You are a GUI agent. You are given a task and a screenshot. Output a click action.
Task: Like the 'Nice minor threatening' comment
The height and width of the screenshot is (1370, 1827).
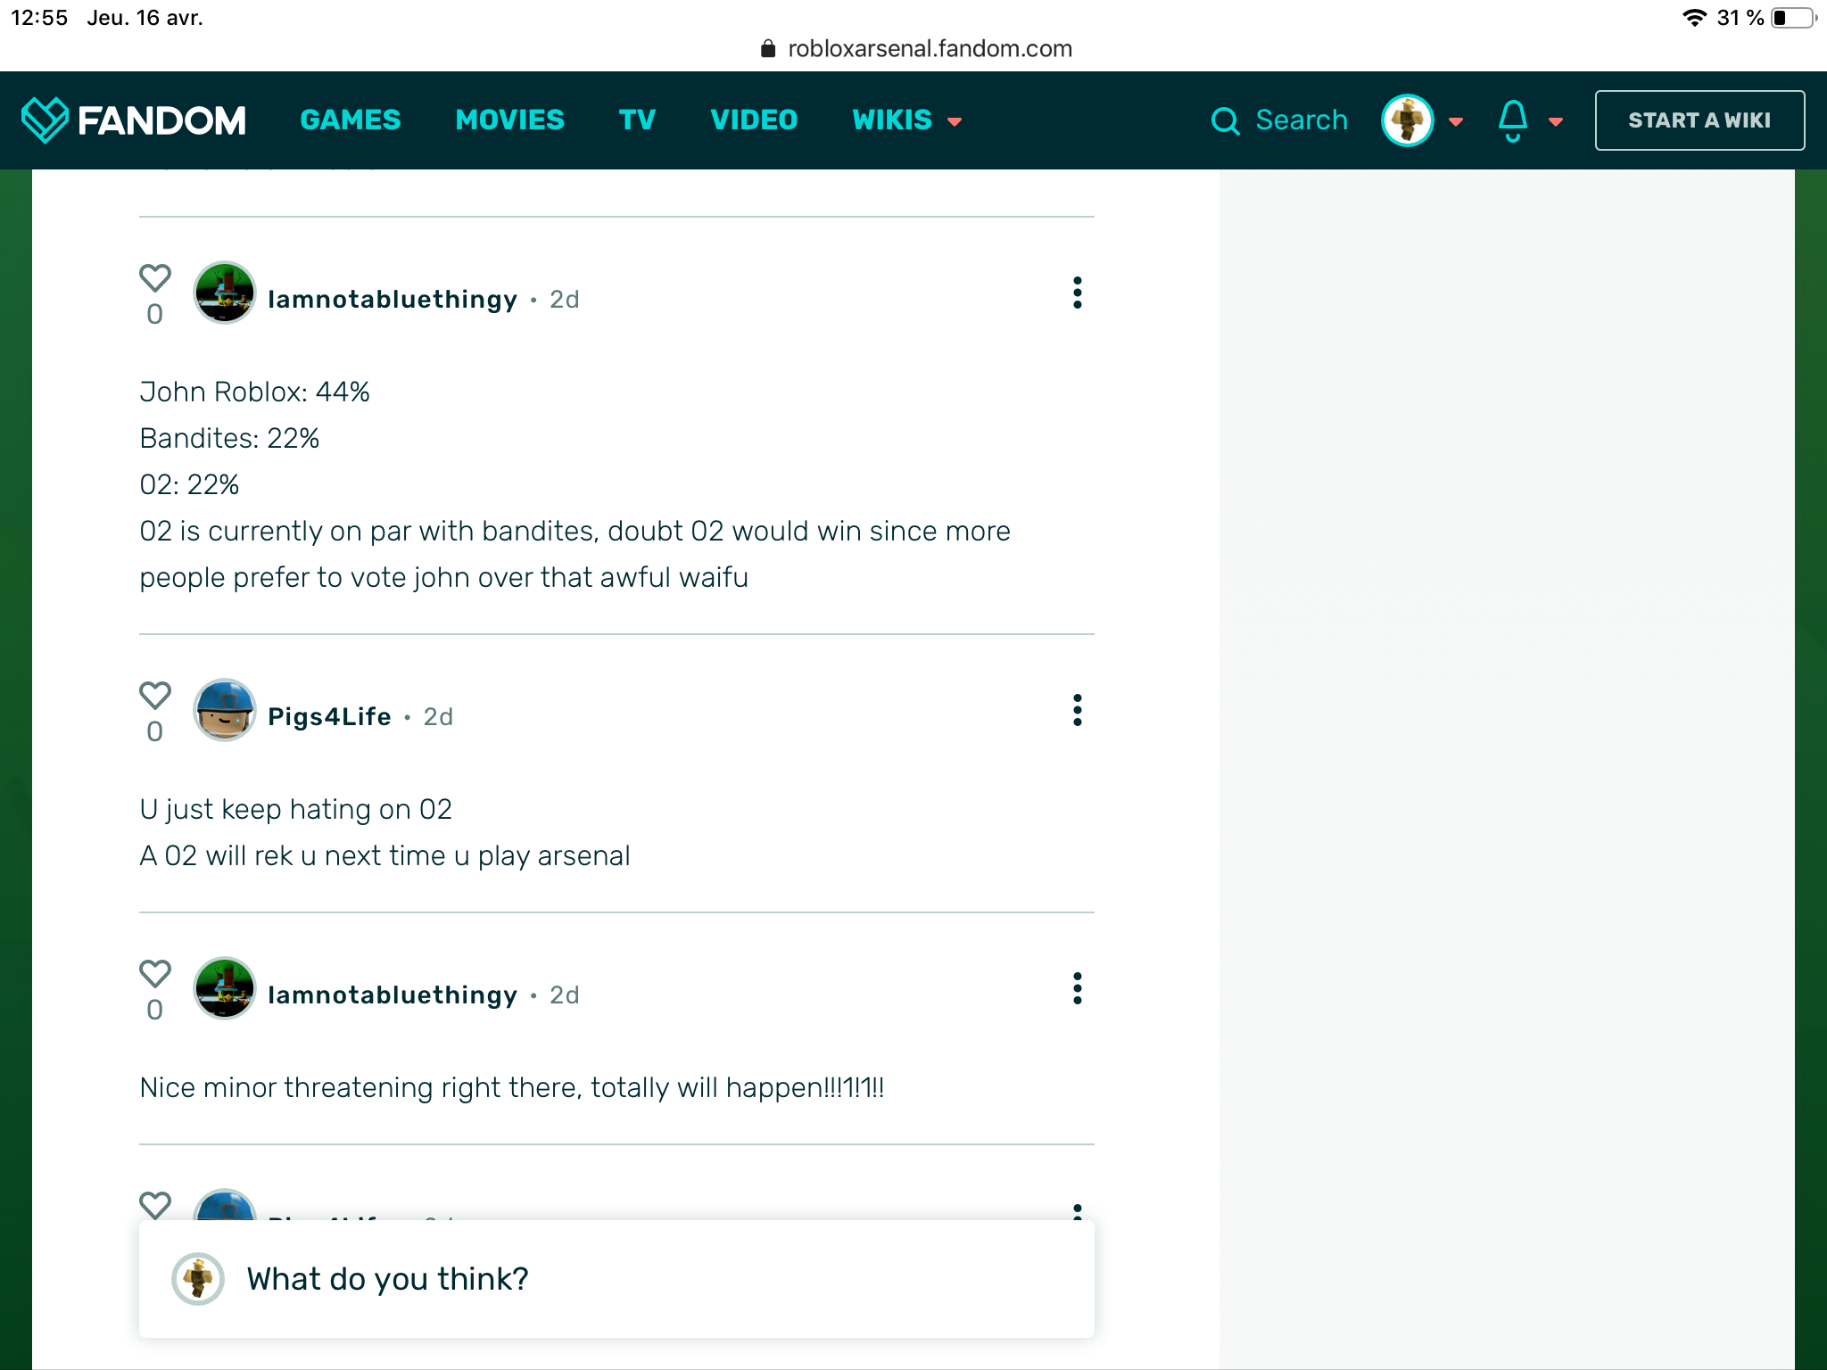coord(155,974)
